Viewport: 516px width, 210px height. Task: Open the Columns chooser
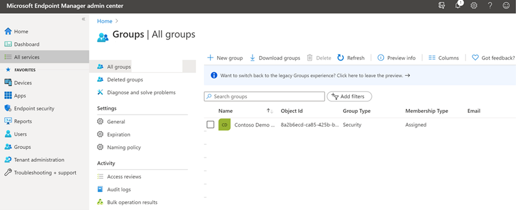pos(444,58)
